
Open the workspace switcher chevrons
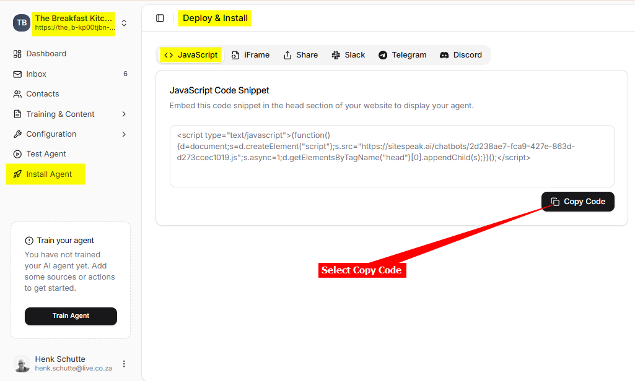point(124,23)
